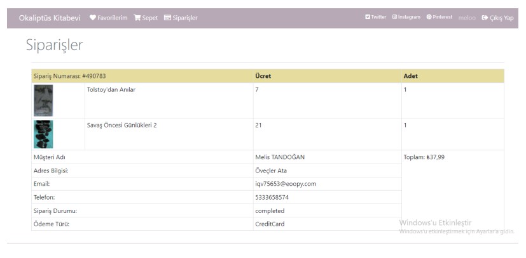Click the meloo username
This screenshot has height=258, width=526.
click(x=467, y=18)
